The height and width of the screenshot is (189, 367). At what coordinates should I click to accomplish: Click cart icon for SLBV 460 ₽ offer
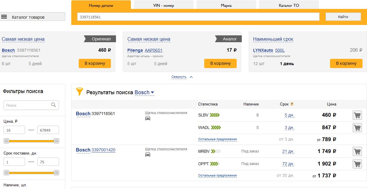point(357,115)
